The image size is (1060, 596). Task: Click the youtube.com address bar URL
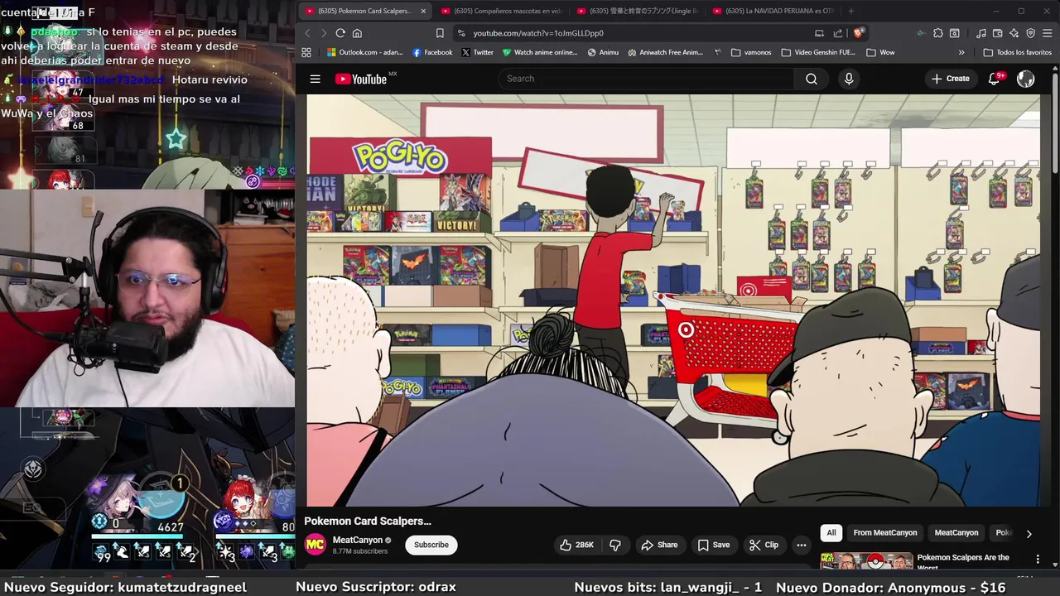click(538, 33)
